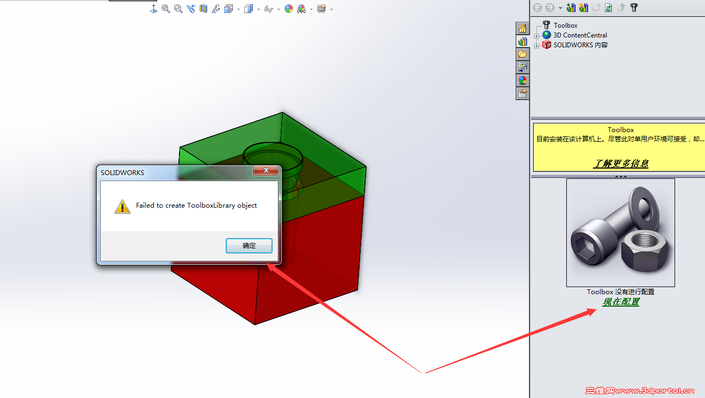Image resolution: width=705 pixels, height=398 pixels.
Task: Expand the View Settings dropdown arrow
Action: (331, 9)
